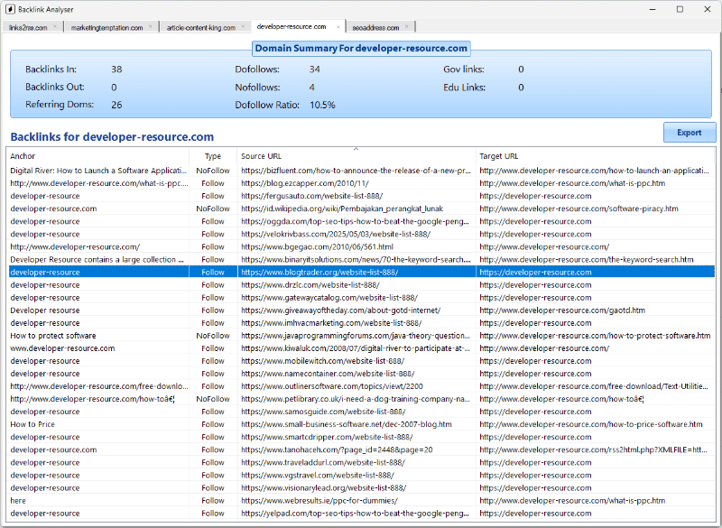
Task: Sort the table by Type column
Action: point(213,156)
